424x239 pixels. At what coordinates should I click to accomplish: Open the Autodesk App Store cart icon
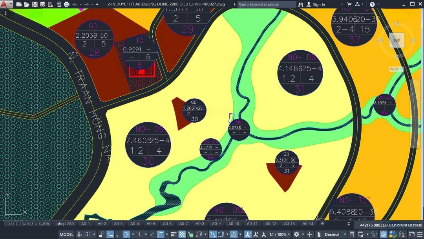click(349, 4)
